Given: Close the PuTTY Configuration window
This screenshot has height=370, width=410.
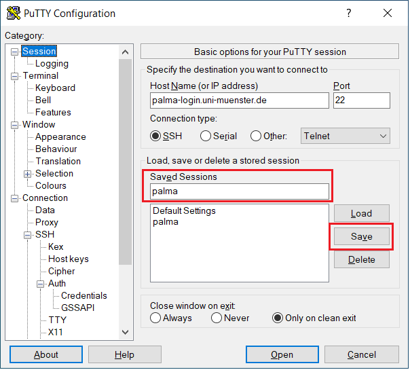Looking at the screenshot, I should (x=387, y=13).
